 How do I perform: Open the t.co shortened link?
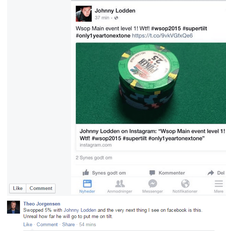(162, 35)
